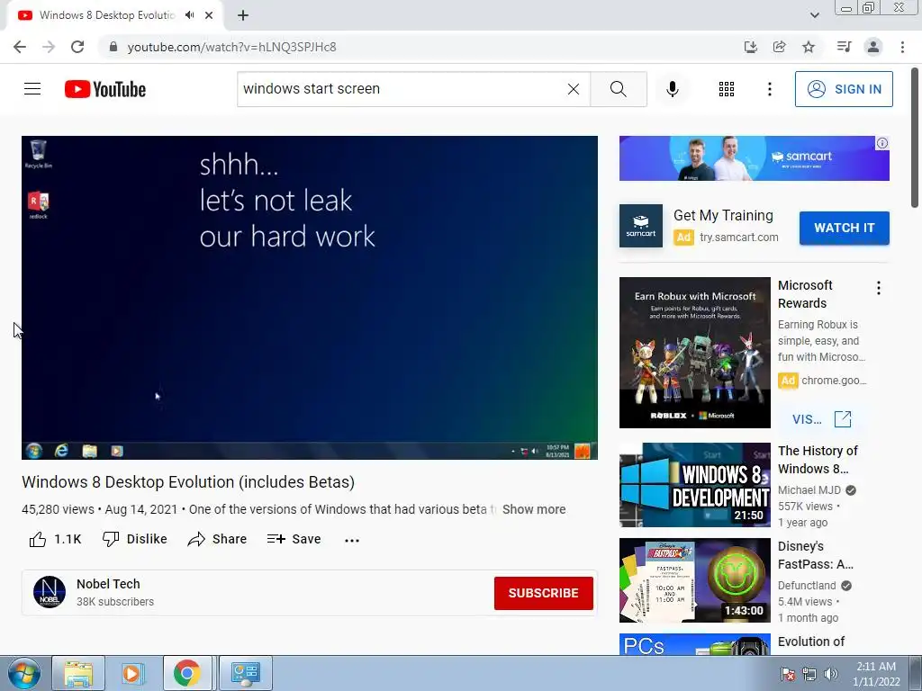Image resolution: width=922 pixels, height=691 pixels.
Task: Open more actions ellipsis under video
Action: click(x=352, y=540)
